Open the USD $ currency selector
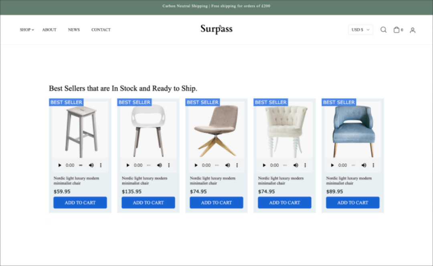Viewport: 433px width, 266px height. [360, 30]
